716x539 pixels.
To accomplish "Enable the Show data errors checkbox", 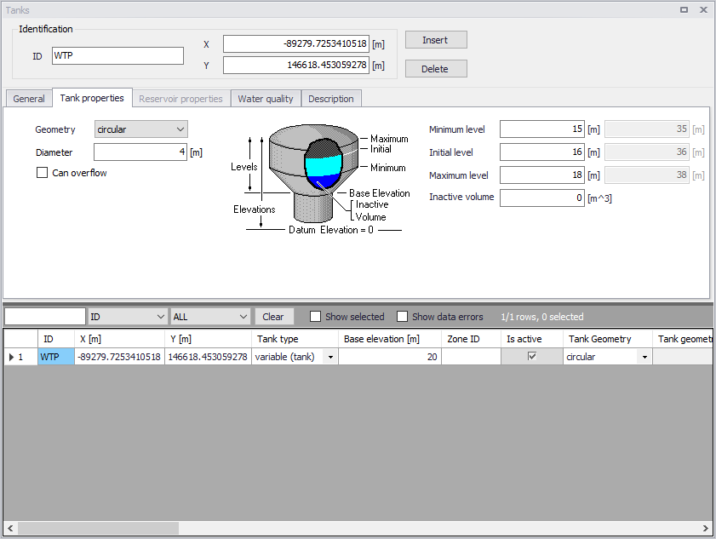I will pos(402,317).
